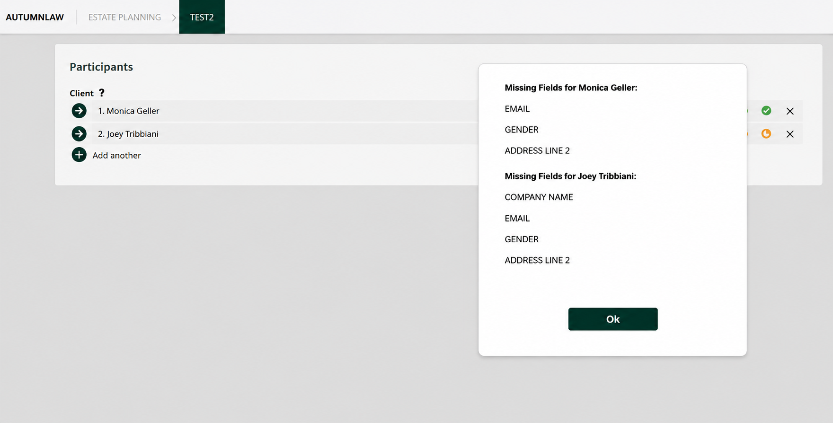
Task: Remove Monica Geller with the X icon
Action: (790, 111)
